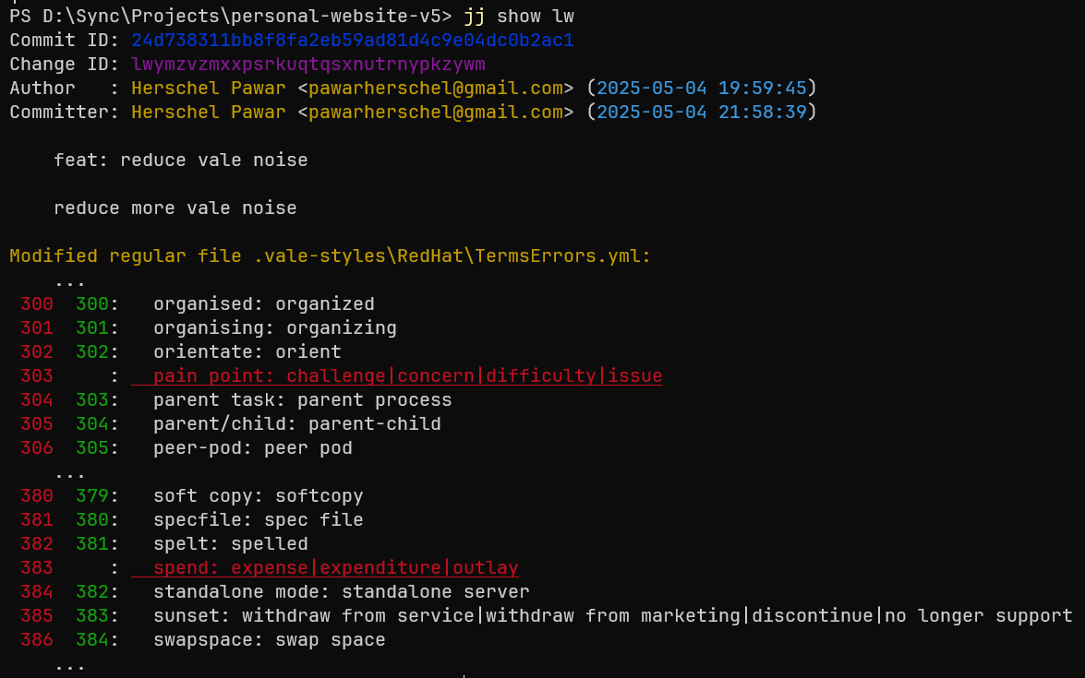This screenshot has height=678, width=1085.
Task: Click the ellipsis below the file header
Action: [70, 283]
